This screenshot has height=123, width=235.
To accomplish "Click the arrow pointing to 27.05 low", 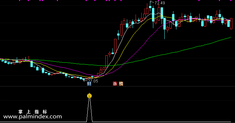I will 85,81.
